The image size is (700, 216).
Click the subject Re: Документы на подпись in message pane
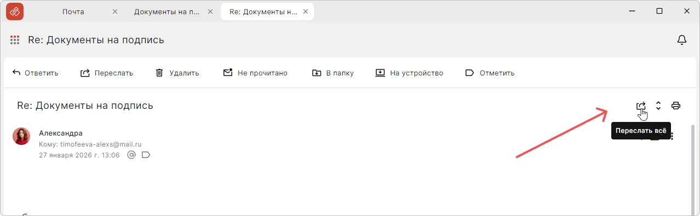point(85,106)
